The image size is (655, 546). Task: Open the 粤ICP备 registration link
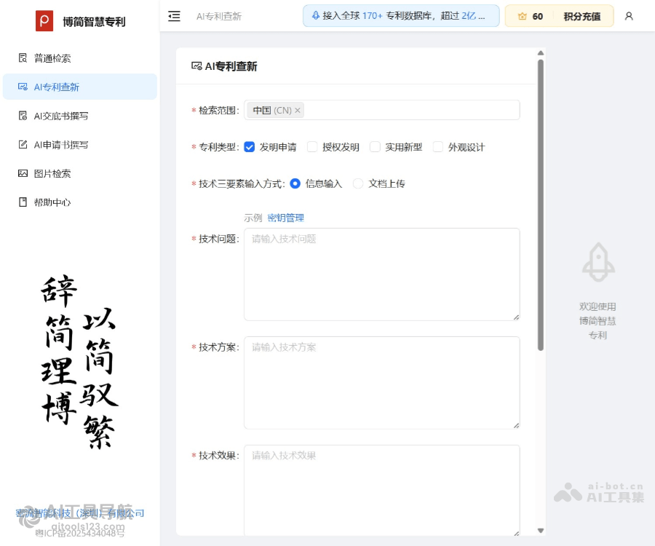[x=80, y=533]
